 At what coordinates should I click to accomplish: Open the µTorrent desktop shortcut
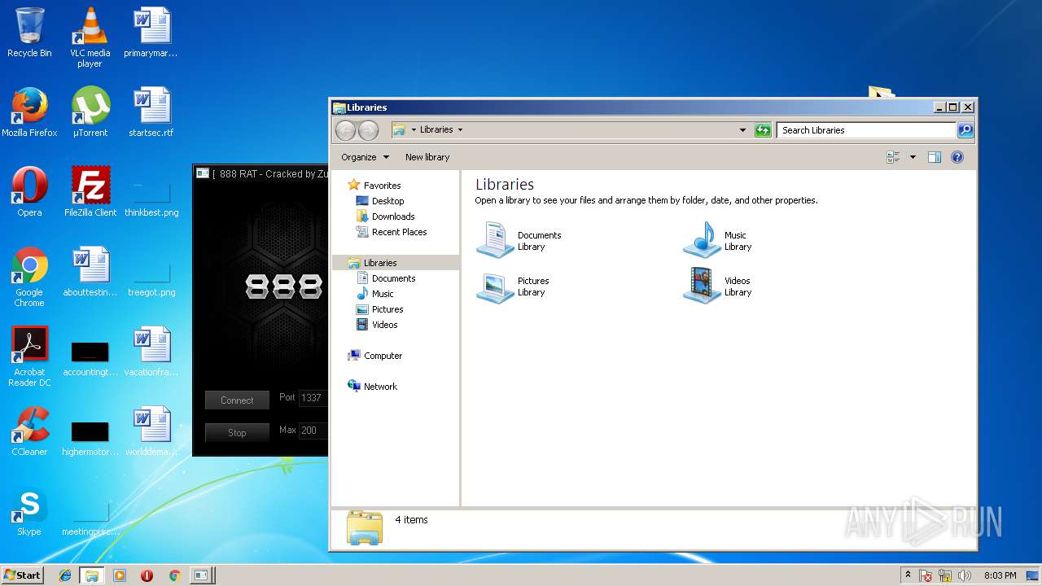coord(90,112)
